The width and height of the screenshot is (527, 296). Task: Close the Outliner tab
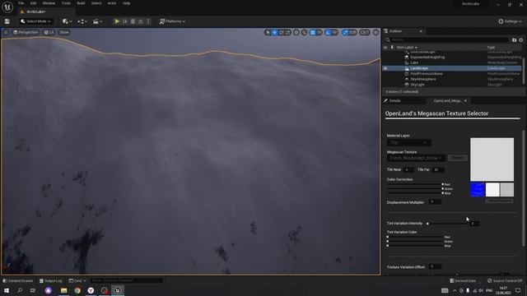[x=421, y=31]
